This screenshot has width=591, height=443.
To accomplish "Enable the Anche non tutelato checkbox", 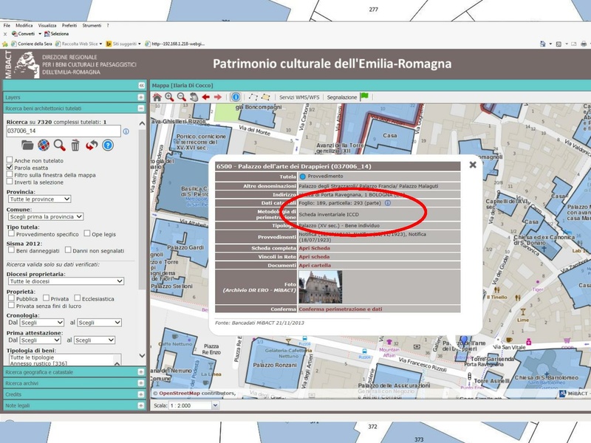I will tap(8, 159).
